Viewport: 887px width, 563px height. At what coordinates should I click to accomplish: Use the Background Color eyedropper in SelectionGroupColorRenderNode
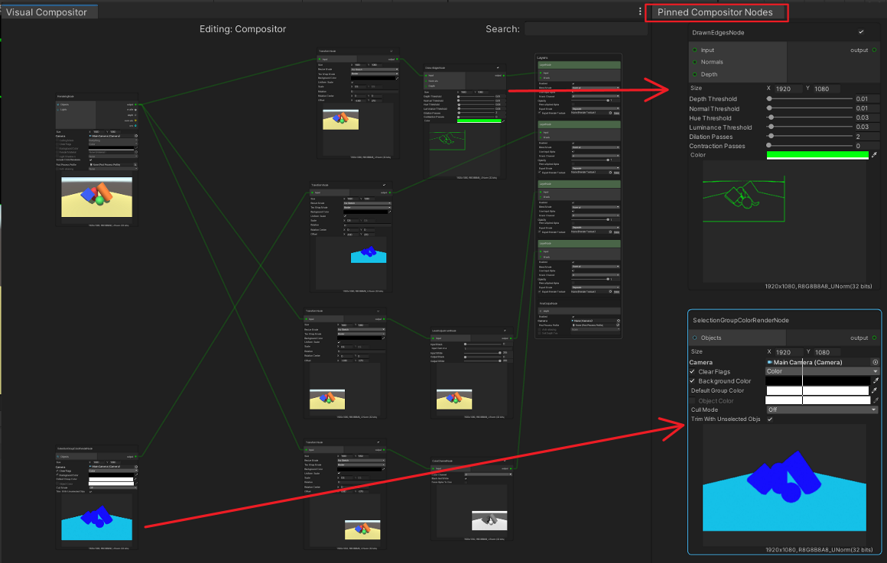pyautogui.click(x=876, y=380)
